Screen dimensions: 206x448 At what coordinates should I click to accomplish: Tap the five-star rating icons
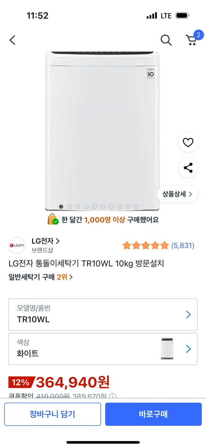(x=146, y=246)
